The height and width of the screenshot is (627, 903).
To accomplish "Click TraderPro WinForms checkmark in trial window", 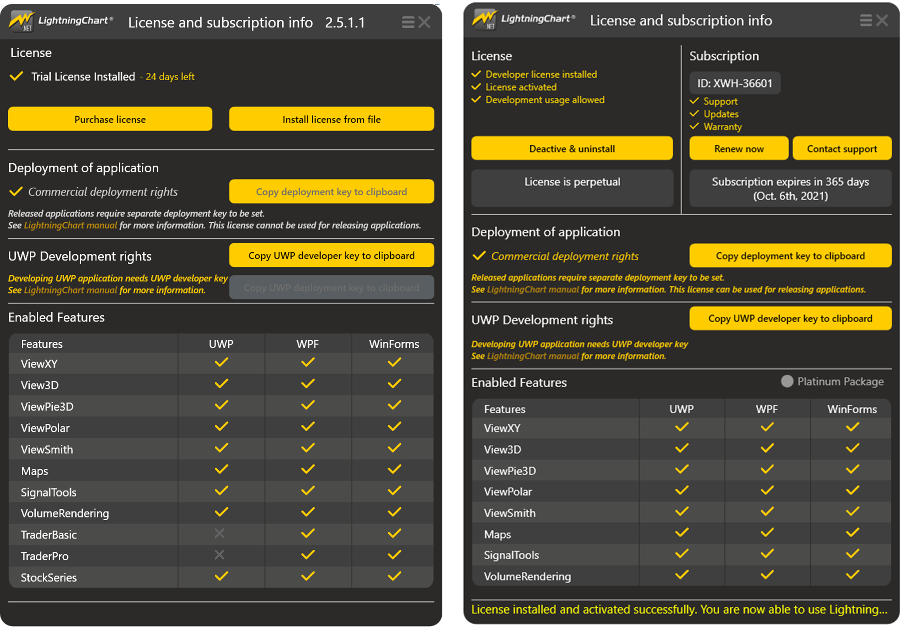I will pyautogui.click(x=394, y=555).
